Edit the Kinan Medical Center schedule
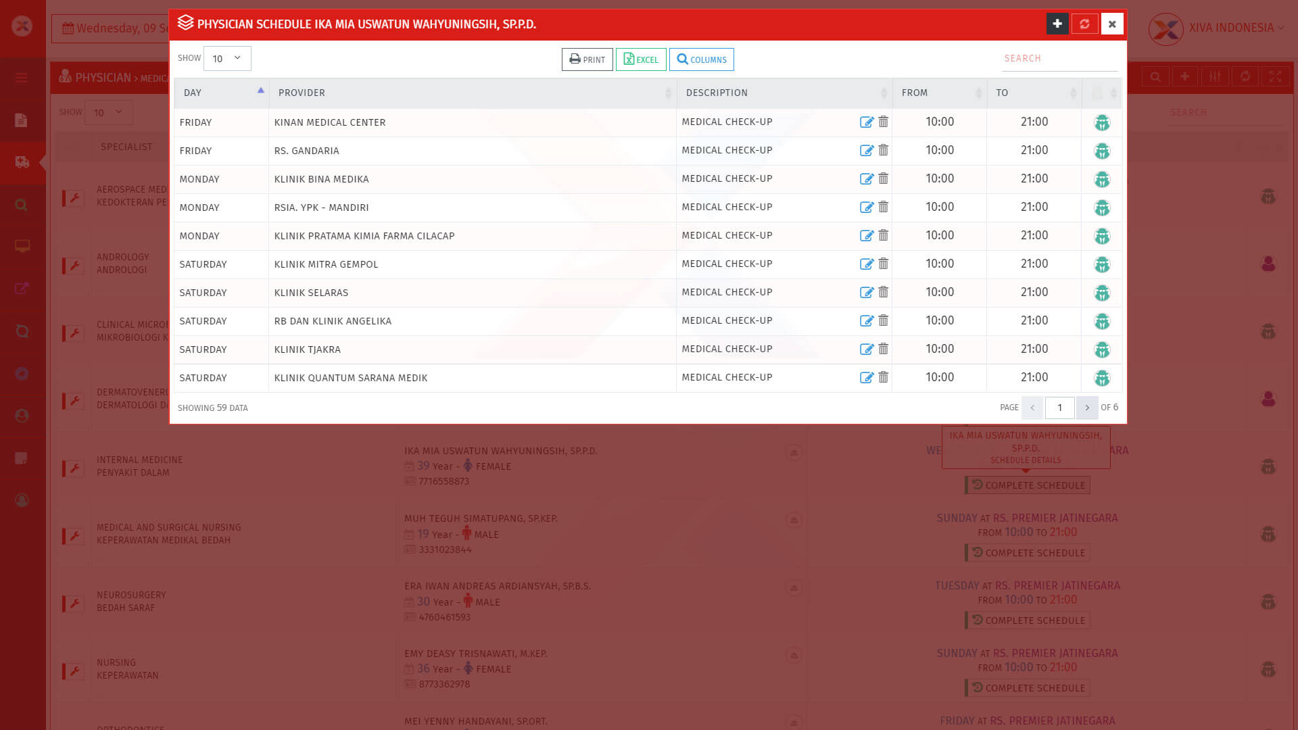Viewport: 1298px width, 730px height. pos(866,122)
